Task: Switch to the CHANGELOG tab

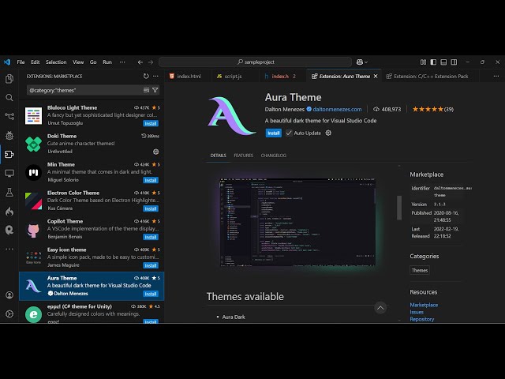Action: (x=273, y=156)
